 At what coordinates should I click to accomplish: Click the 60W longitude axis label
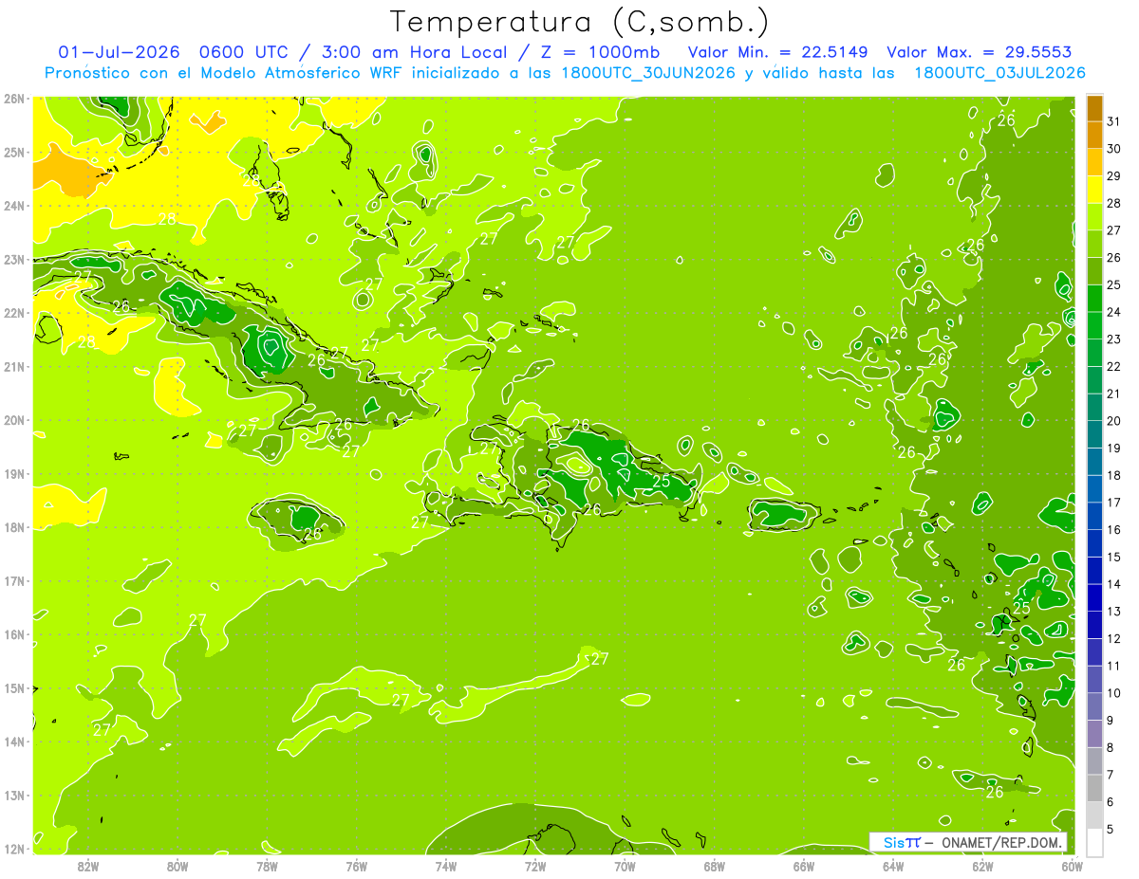1072,866
